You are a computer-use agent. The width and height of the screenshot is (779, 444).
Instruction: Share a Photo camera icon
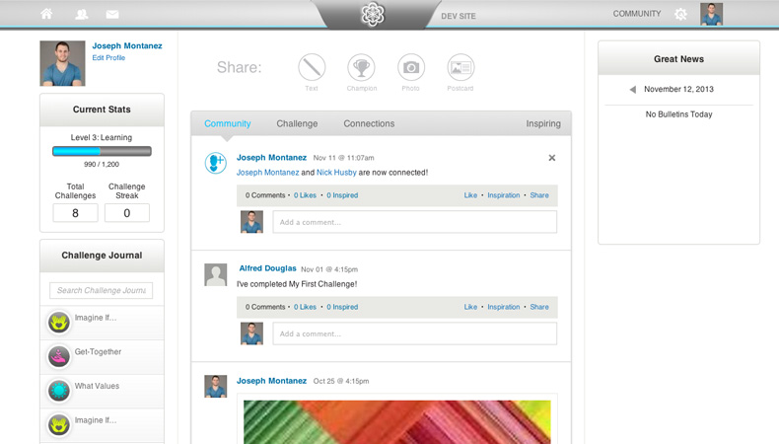tap(411, 67)
